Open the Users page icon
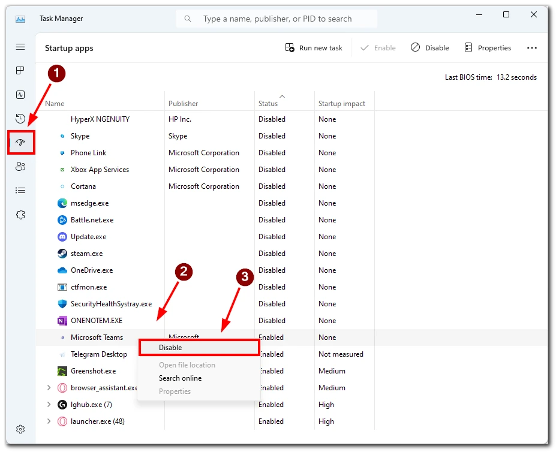 [x=20, y=167]
